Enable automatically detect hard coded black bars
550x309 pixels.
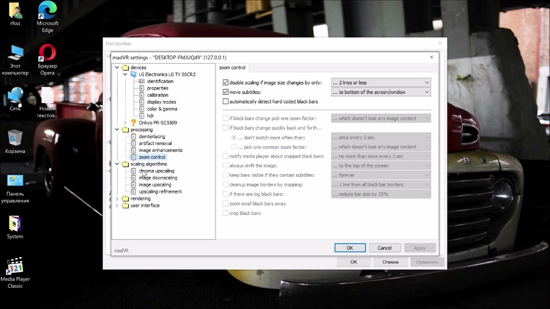(226, 101)
